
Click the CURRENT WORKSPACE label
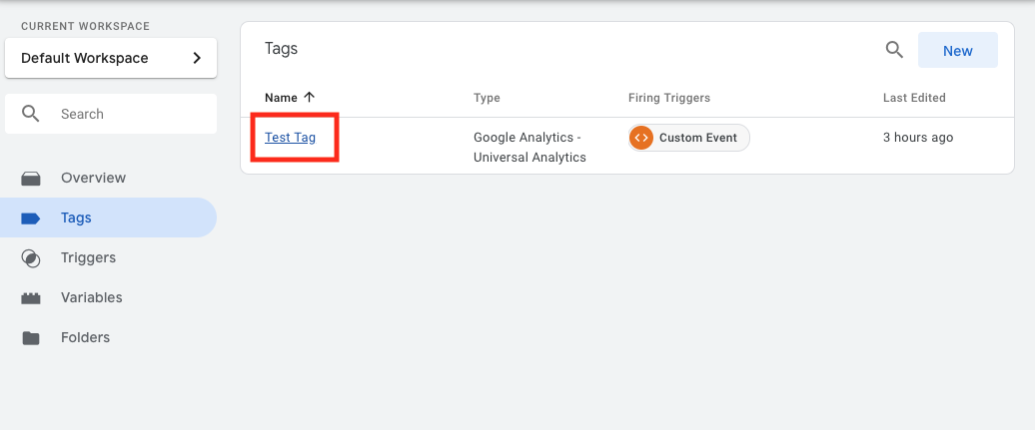(x=85, y=26)
